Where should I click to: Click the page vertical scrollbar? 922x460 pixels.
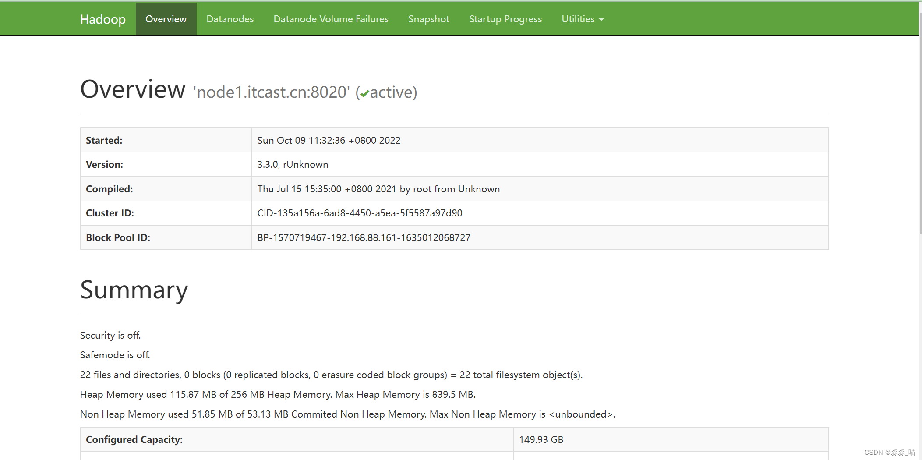point(920,123)
